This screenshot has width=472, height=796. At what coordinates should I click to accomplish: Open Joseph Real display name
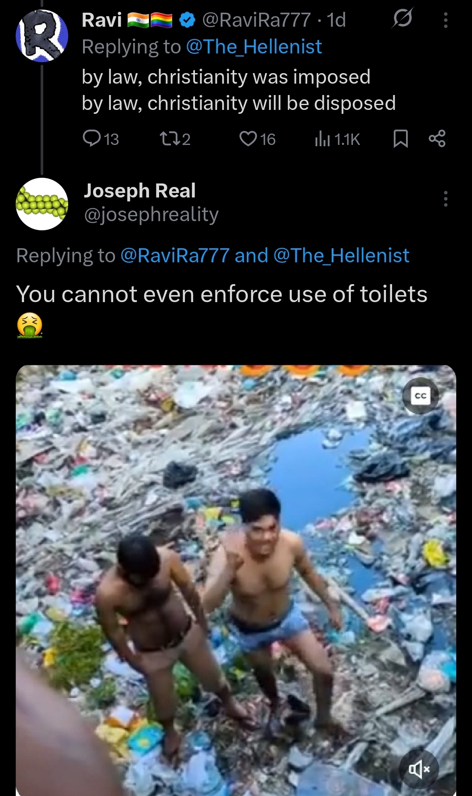(x=140, y=190)
